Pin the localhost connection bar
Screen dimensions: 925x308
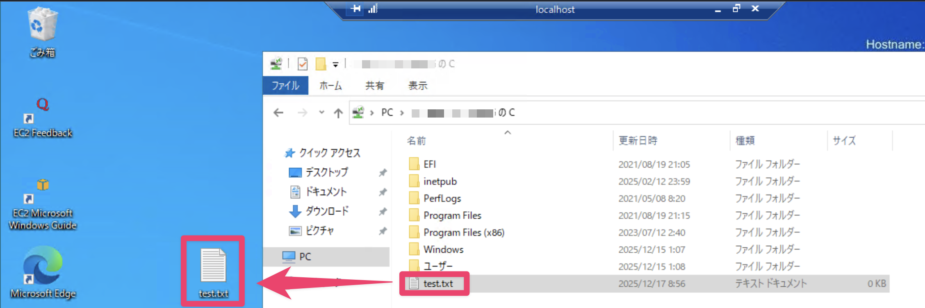click(x=355, y=9)
